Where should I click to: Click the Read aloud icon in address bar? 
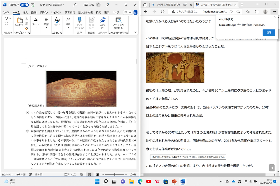(x=231, y=12)
